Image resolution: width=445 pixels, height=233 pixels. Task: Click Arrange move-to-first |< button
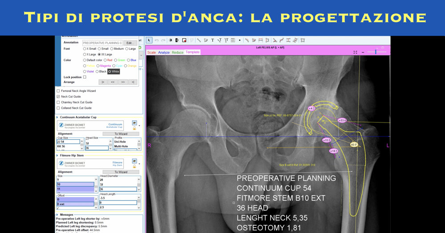(x=103, y=82)
